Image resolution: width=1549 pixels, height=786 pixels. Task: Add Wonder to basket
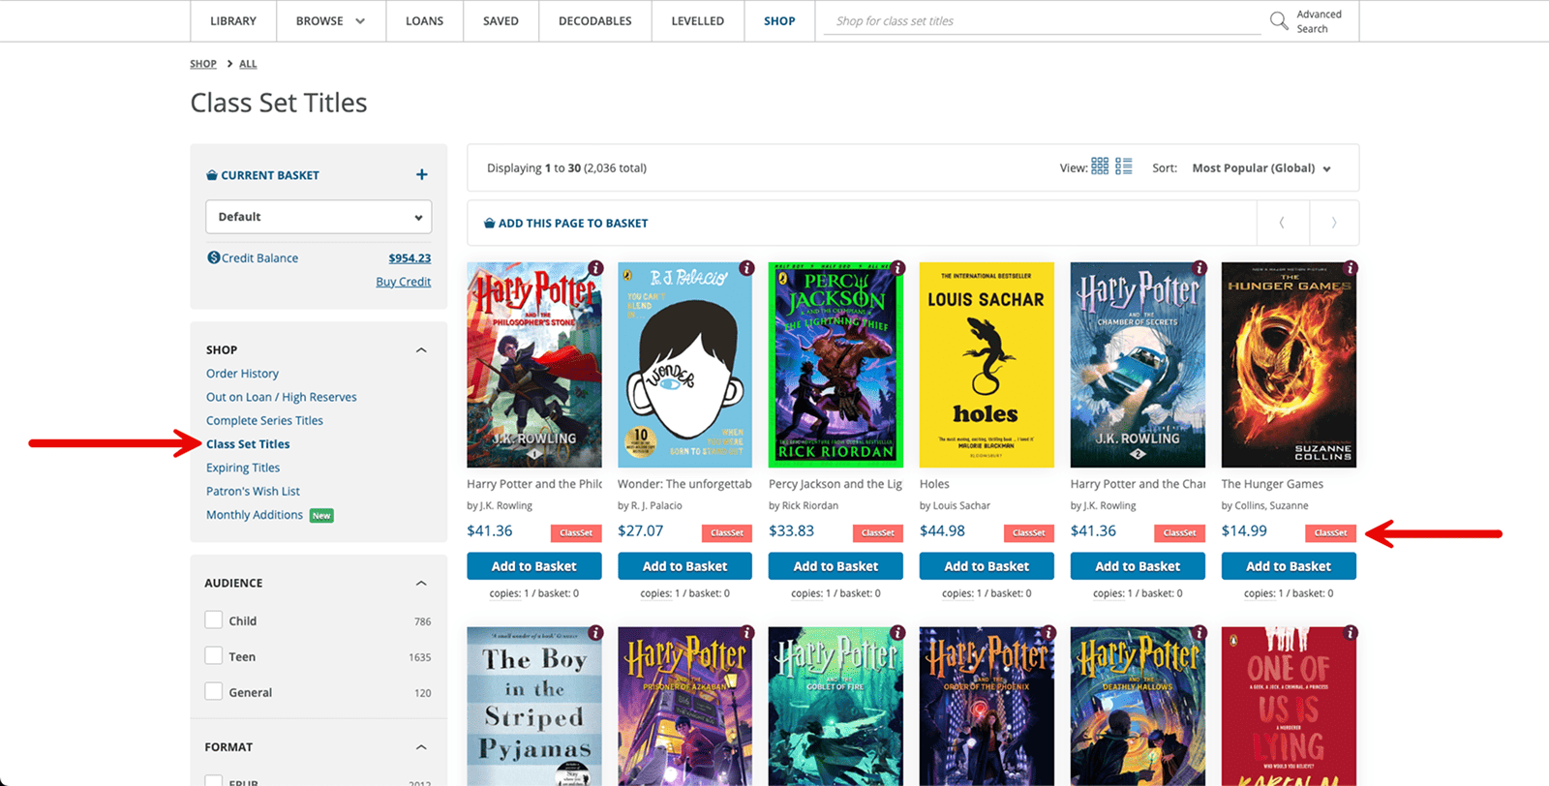pyautogui.click(x=684, y=566)
